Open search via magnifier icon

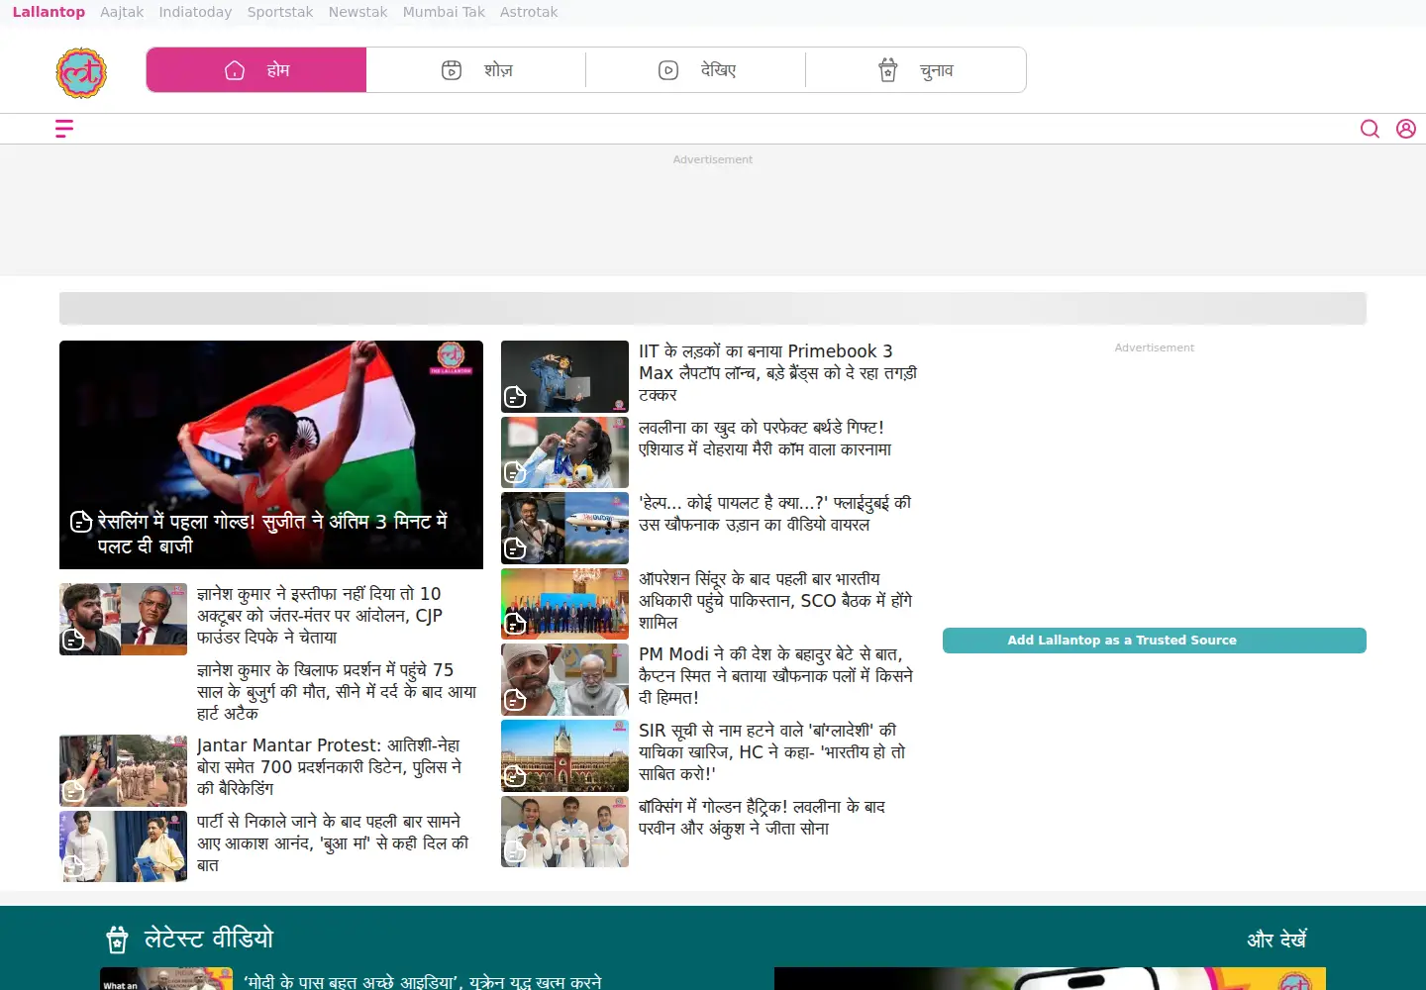tap(1370, 129)
